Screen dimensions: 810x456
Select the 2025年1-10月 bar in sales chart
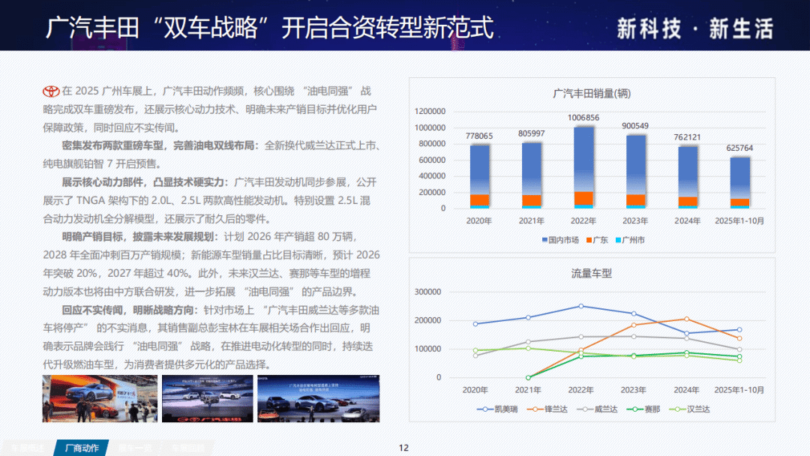[x=739, y=183]
